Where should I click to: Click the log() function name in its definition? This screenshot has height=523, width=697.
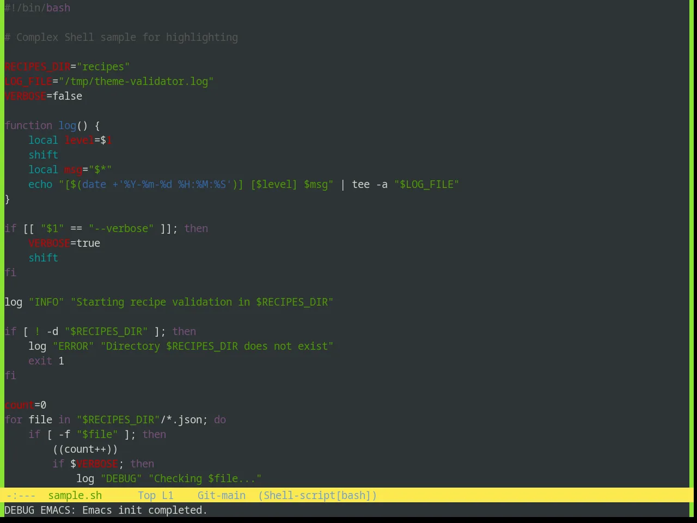pyautogui.click(x=68, y=125)
